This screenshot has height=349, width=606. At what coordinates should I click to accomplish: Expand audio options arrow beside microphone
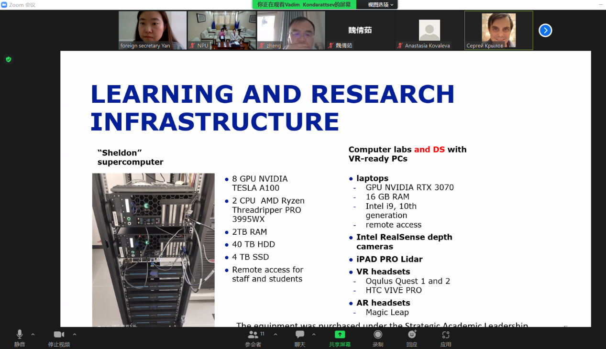pyautogui.click(x=33, y=334)
